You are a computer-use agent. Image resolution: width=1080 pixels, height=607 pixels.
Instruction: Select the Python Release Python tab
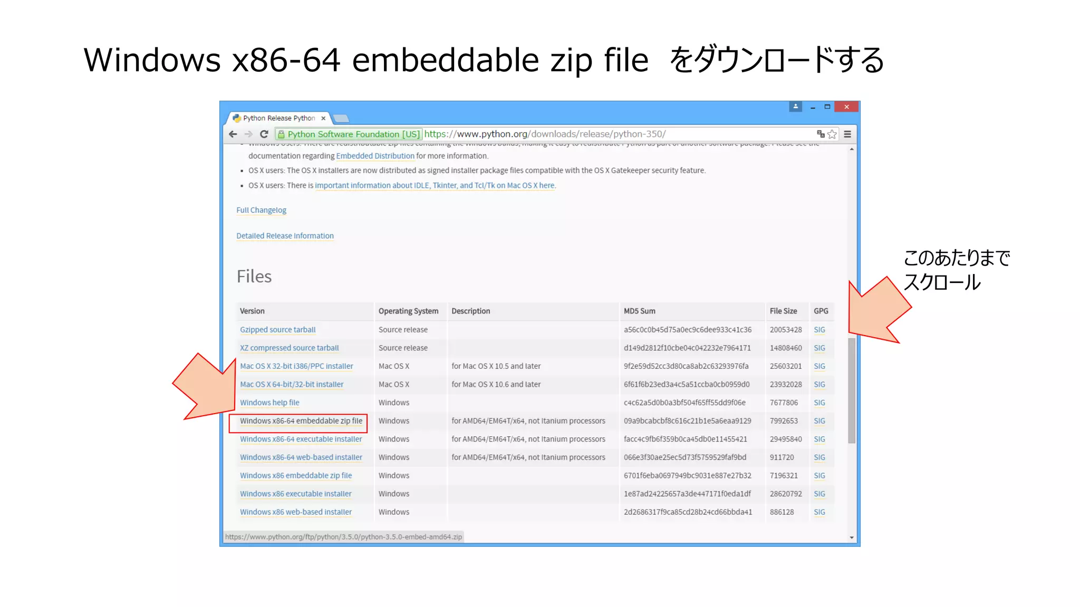click(x=278, y=118)
